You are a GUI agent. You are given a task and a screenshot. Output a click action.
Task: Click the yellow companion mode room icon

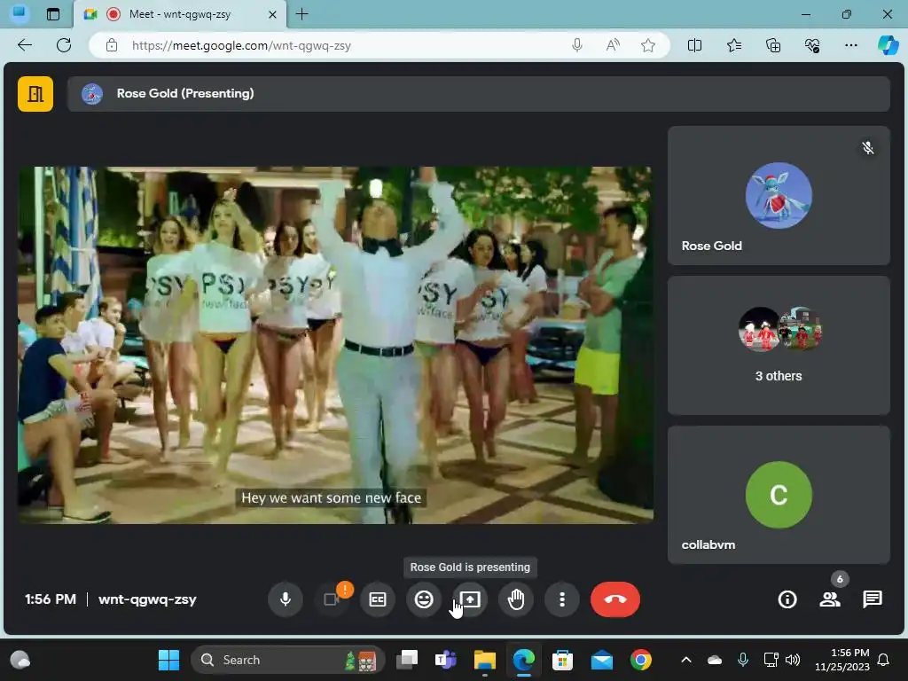[x=35, y=94]
